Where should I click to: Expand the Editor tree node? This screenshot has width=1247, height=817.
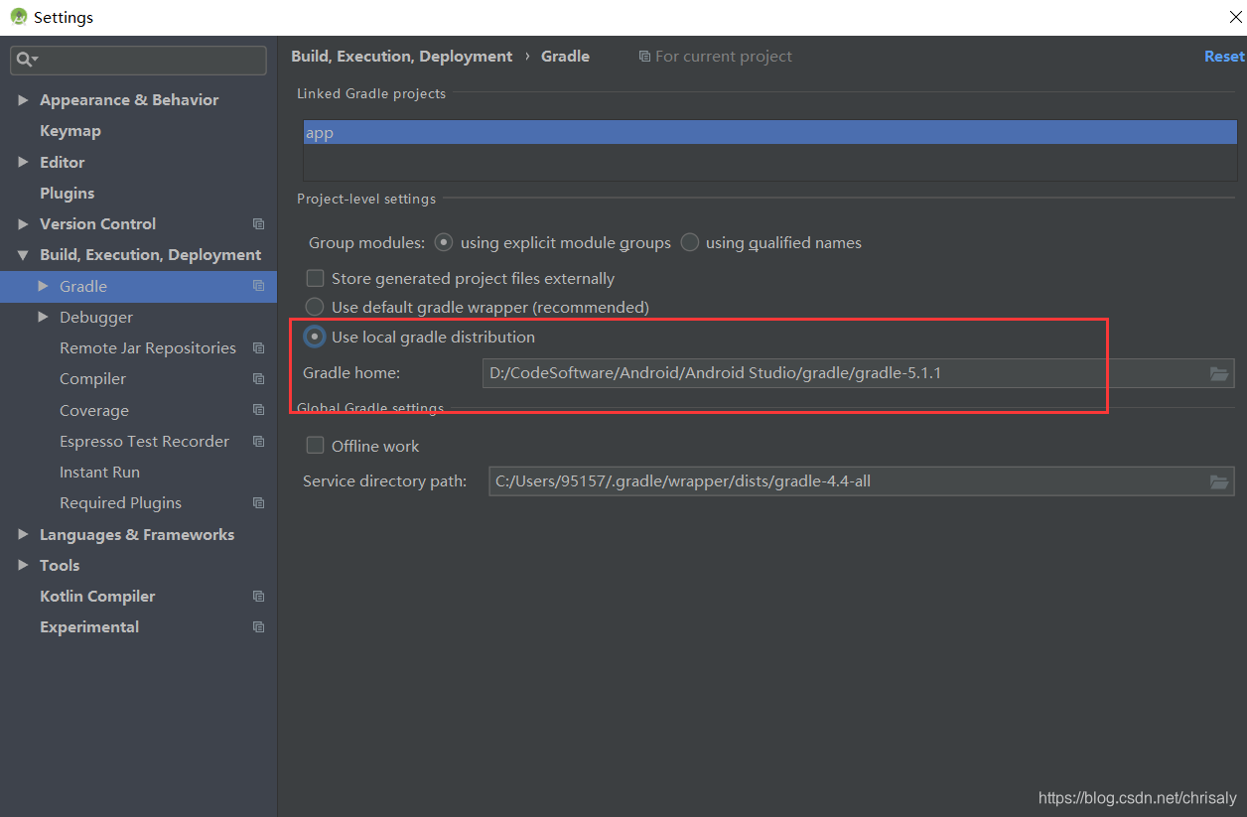pyautogui.click(x=23, y=162)
